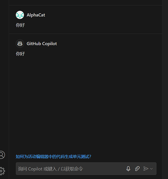Click the chat panel's left border sash
168x179 pixels.
[9, 89]
